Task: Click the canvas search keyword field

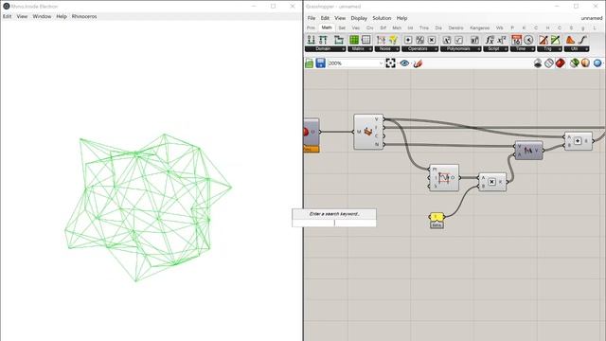Action: pos(334,224)
